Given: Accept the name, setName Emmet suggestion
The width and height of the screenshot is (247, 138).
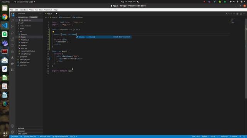Looking at the screenshot, I should pyautogui.click(x=104, y=37).
